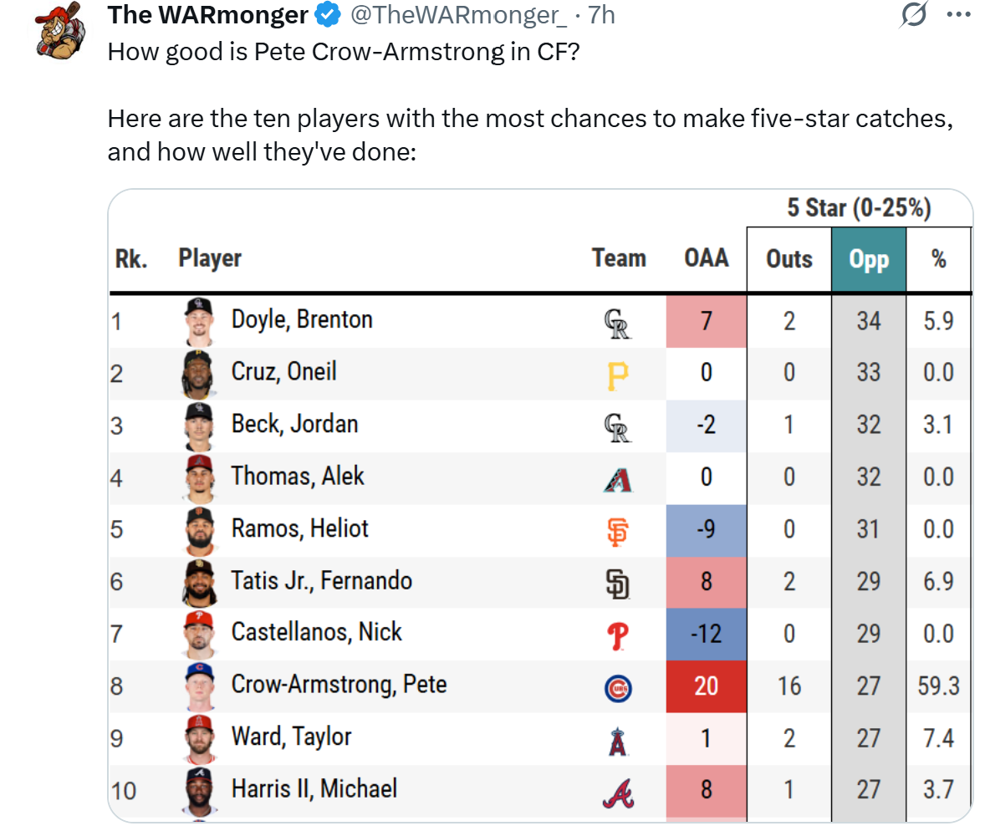This screenshot has width=985, height=826.
Task: Open The WARmonger display name link
Action: (x=208, y=14)
